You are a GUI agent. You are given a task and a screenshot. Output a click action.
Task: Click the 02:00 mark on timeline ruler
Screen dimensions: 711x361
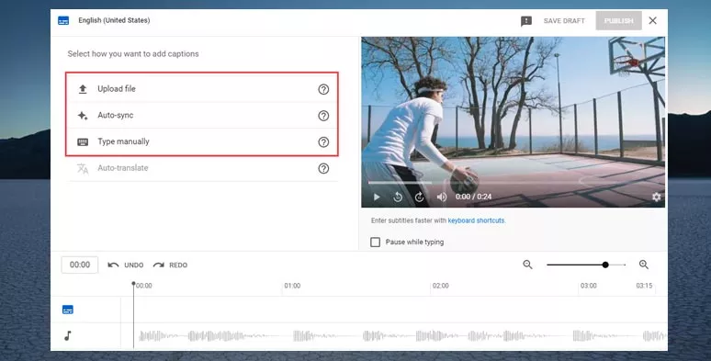(x=440, y=286)
